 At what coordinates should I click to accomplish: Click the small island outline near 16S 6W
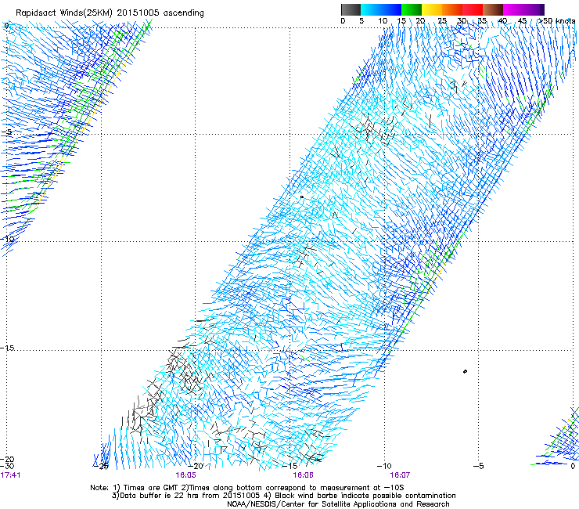(x=465, y=371)
